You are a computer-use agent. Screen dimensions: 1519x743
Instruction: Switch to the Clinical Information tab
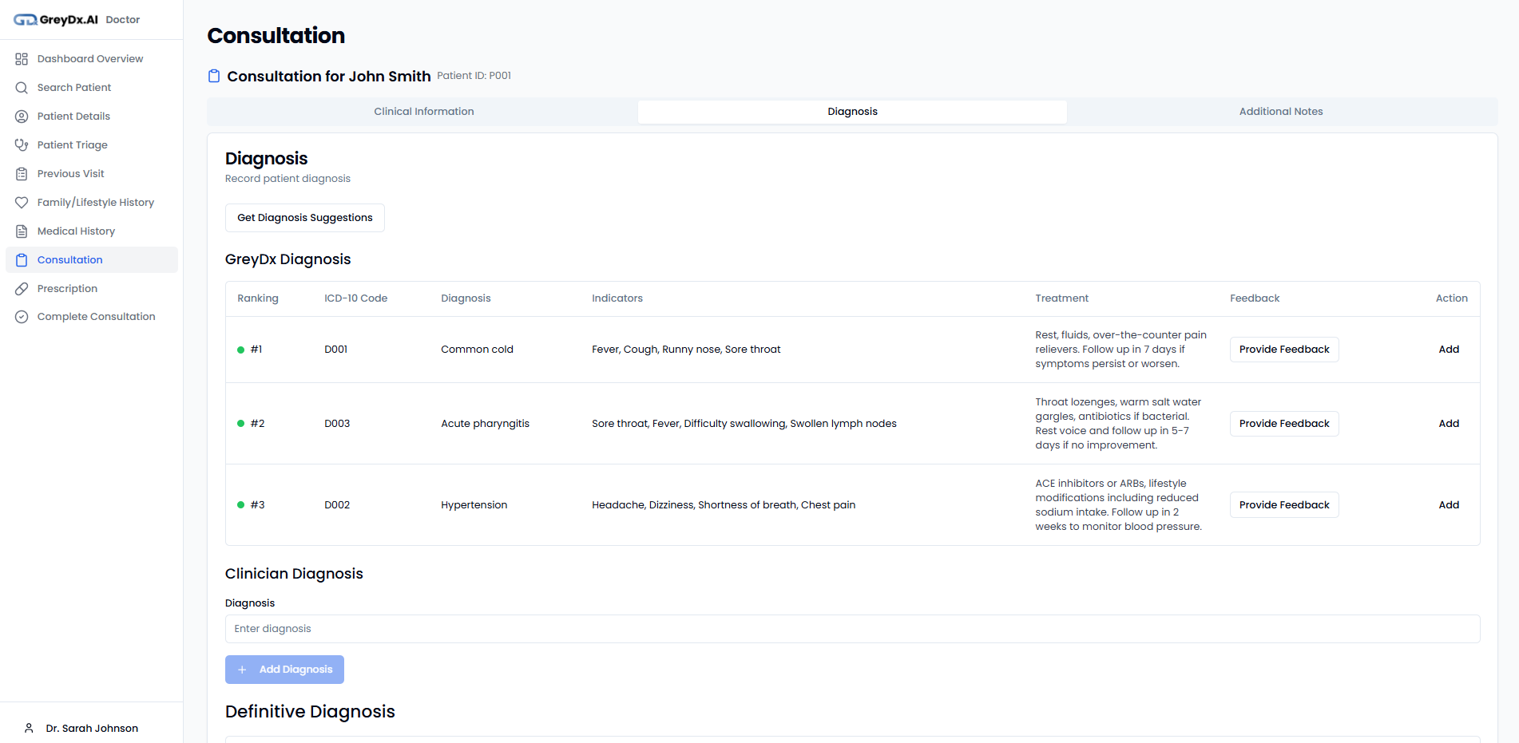423,112
